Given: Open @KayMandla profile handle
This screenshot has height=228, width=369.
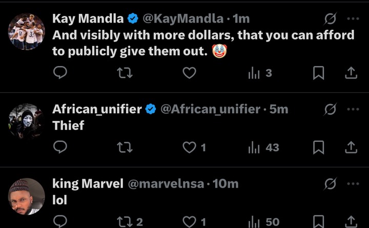Looking at the screenshot, I should pos(183,18).
